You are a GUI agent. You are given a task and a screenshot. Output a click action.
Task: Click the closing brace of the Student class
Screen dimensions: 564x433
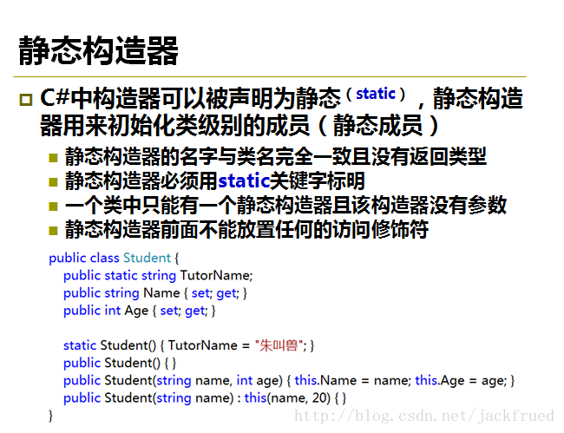50,416
